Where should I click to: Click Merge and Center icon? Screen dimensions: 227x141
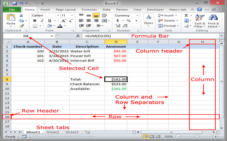(x=104, y=21)
